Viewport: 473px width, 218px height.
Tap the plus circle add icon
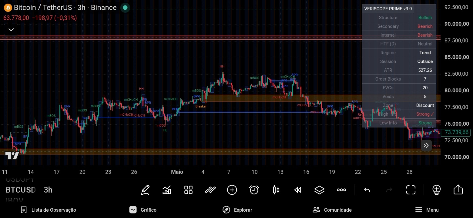[232, 190]
